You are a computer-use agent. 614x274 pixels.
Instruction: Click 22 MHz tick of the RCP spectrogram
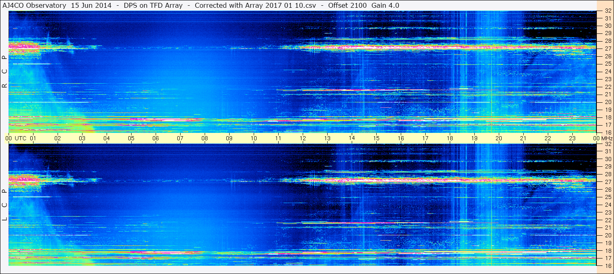(x=607, y=87)
